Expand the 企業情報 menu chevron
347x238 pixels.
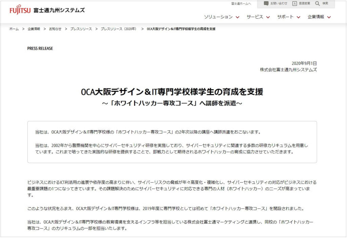pyautogui.click(x=329, y=17)
